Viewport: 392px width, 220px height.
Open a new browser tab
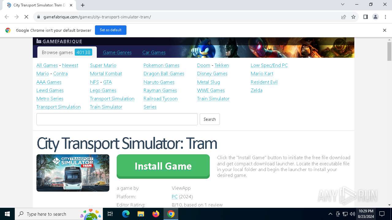point(83,5)
